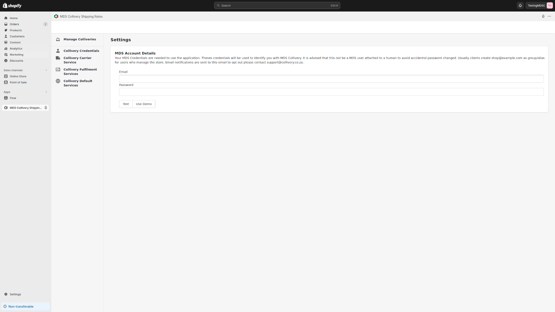
Task: Click the Collivery Credentials person icon
Action: (x=58, y=51)
